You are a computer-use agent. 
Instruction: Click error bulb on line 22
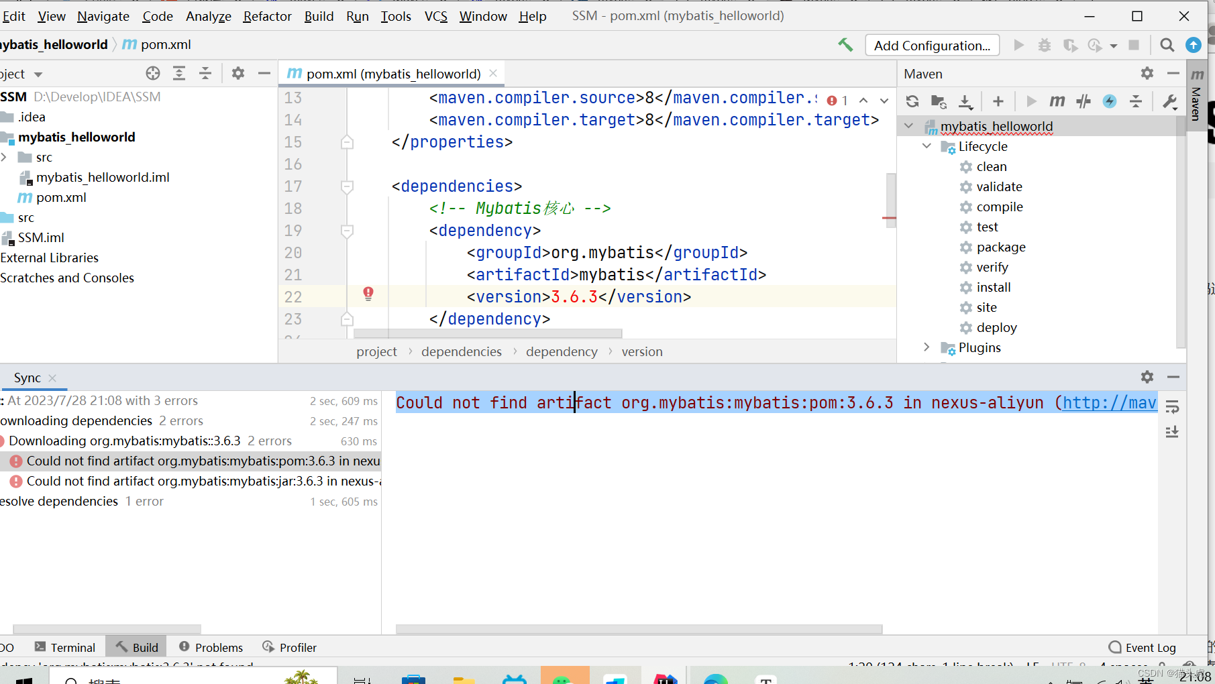[x=368, y=293]
